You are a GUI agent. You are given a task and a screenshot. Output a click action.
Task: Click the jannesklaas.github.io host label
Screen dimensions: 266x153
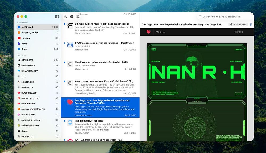85,94
